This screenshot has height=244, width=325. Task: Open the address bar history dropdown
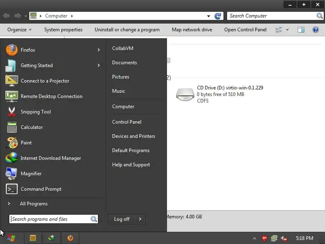pyautogui.click(x=208, y=16)
